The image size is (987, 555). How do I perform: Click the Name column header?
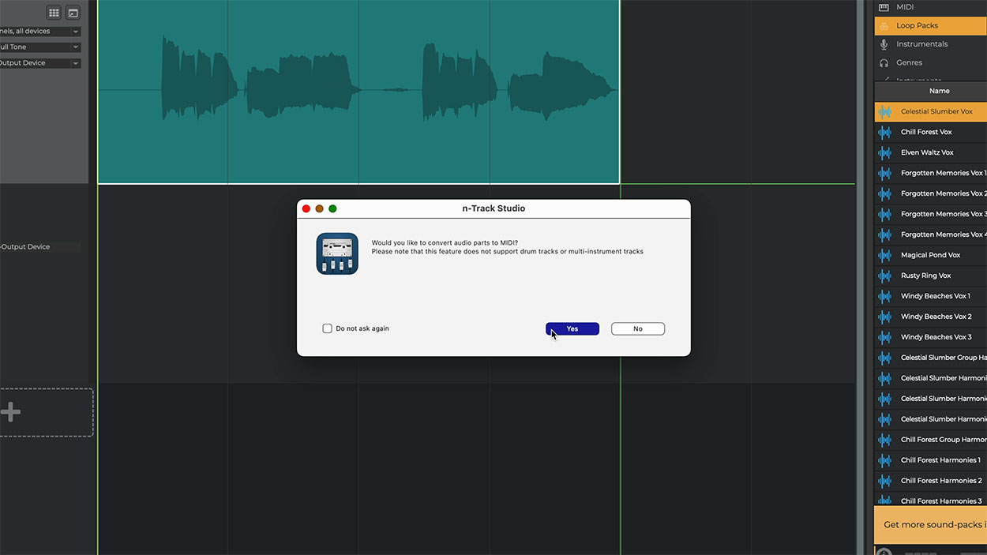pyautogui.click(x=939, y=91)
